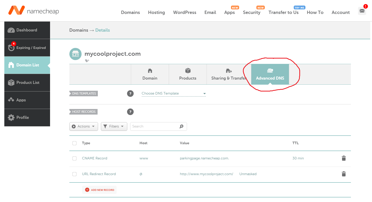The width and height of the screenshot is (372, 202).
Task: Click parkingpage.namecheap.com. value
Action: point(205,158)
